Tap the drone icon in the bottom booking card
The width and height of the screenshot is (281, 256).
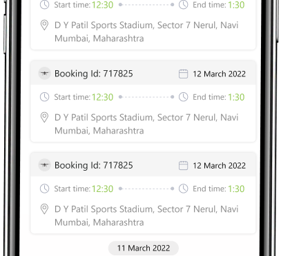click(x=44, y=165)
